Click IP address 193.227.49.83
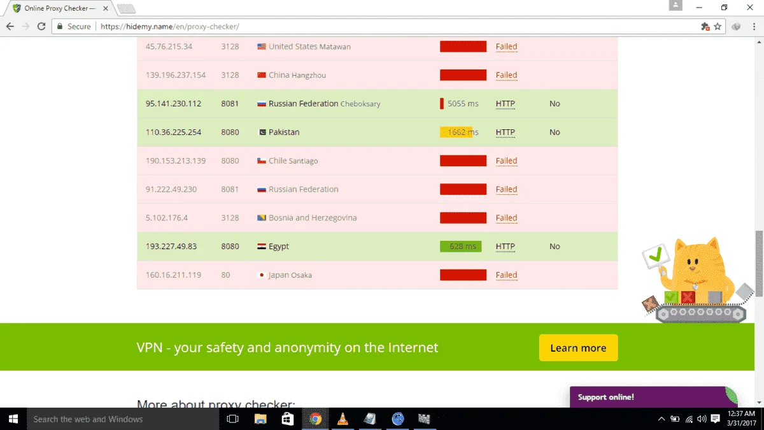The image size is (764, 430). tap(171, 247)
